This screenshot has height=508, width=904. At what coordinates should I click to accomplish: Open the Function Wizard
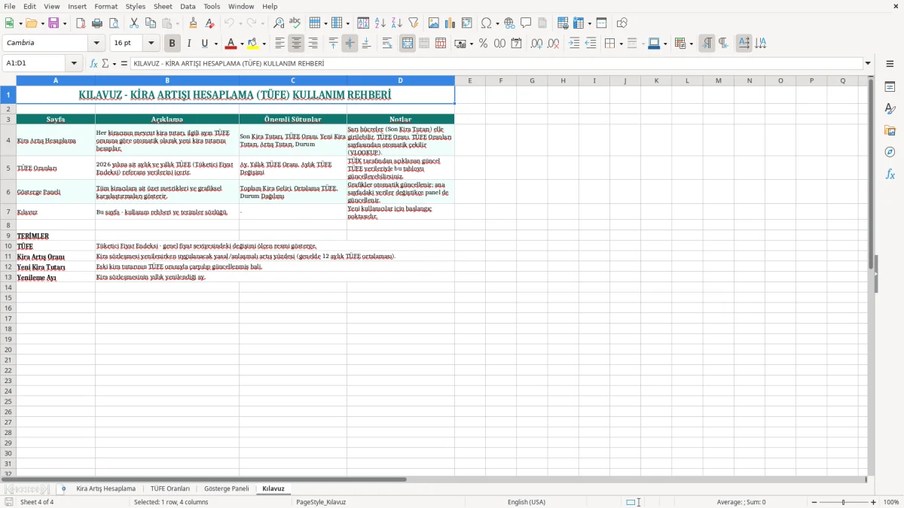[x=94, y=64]
